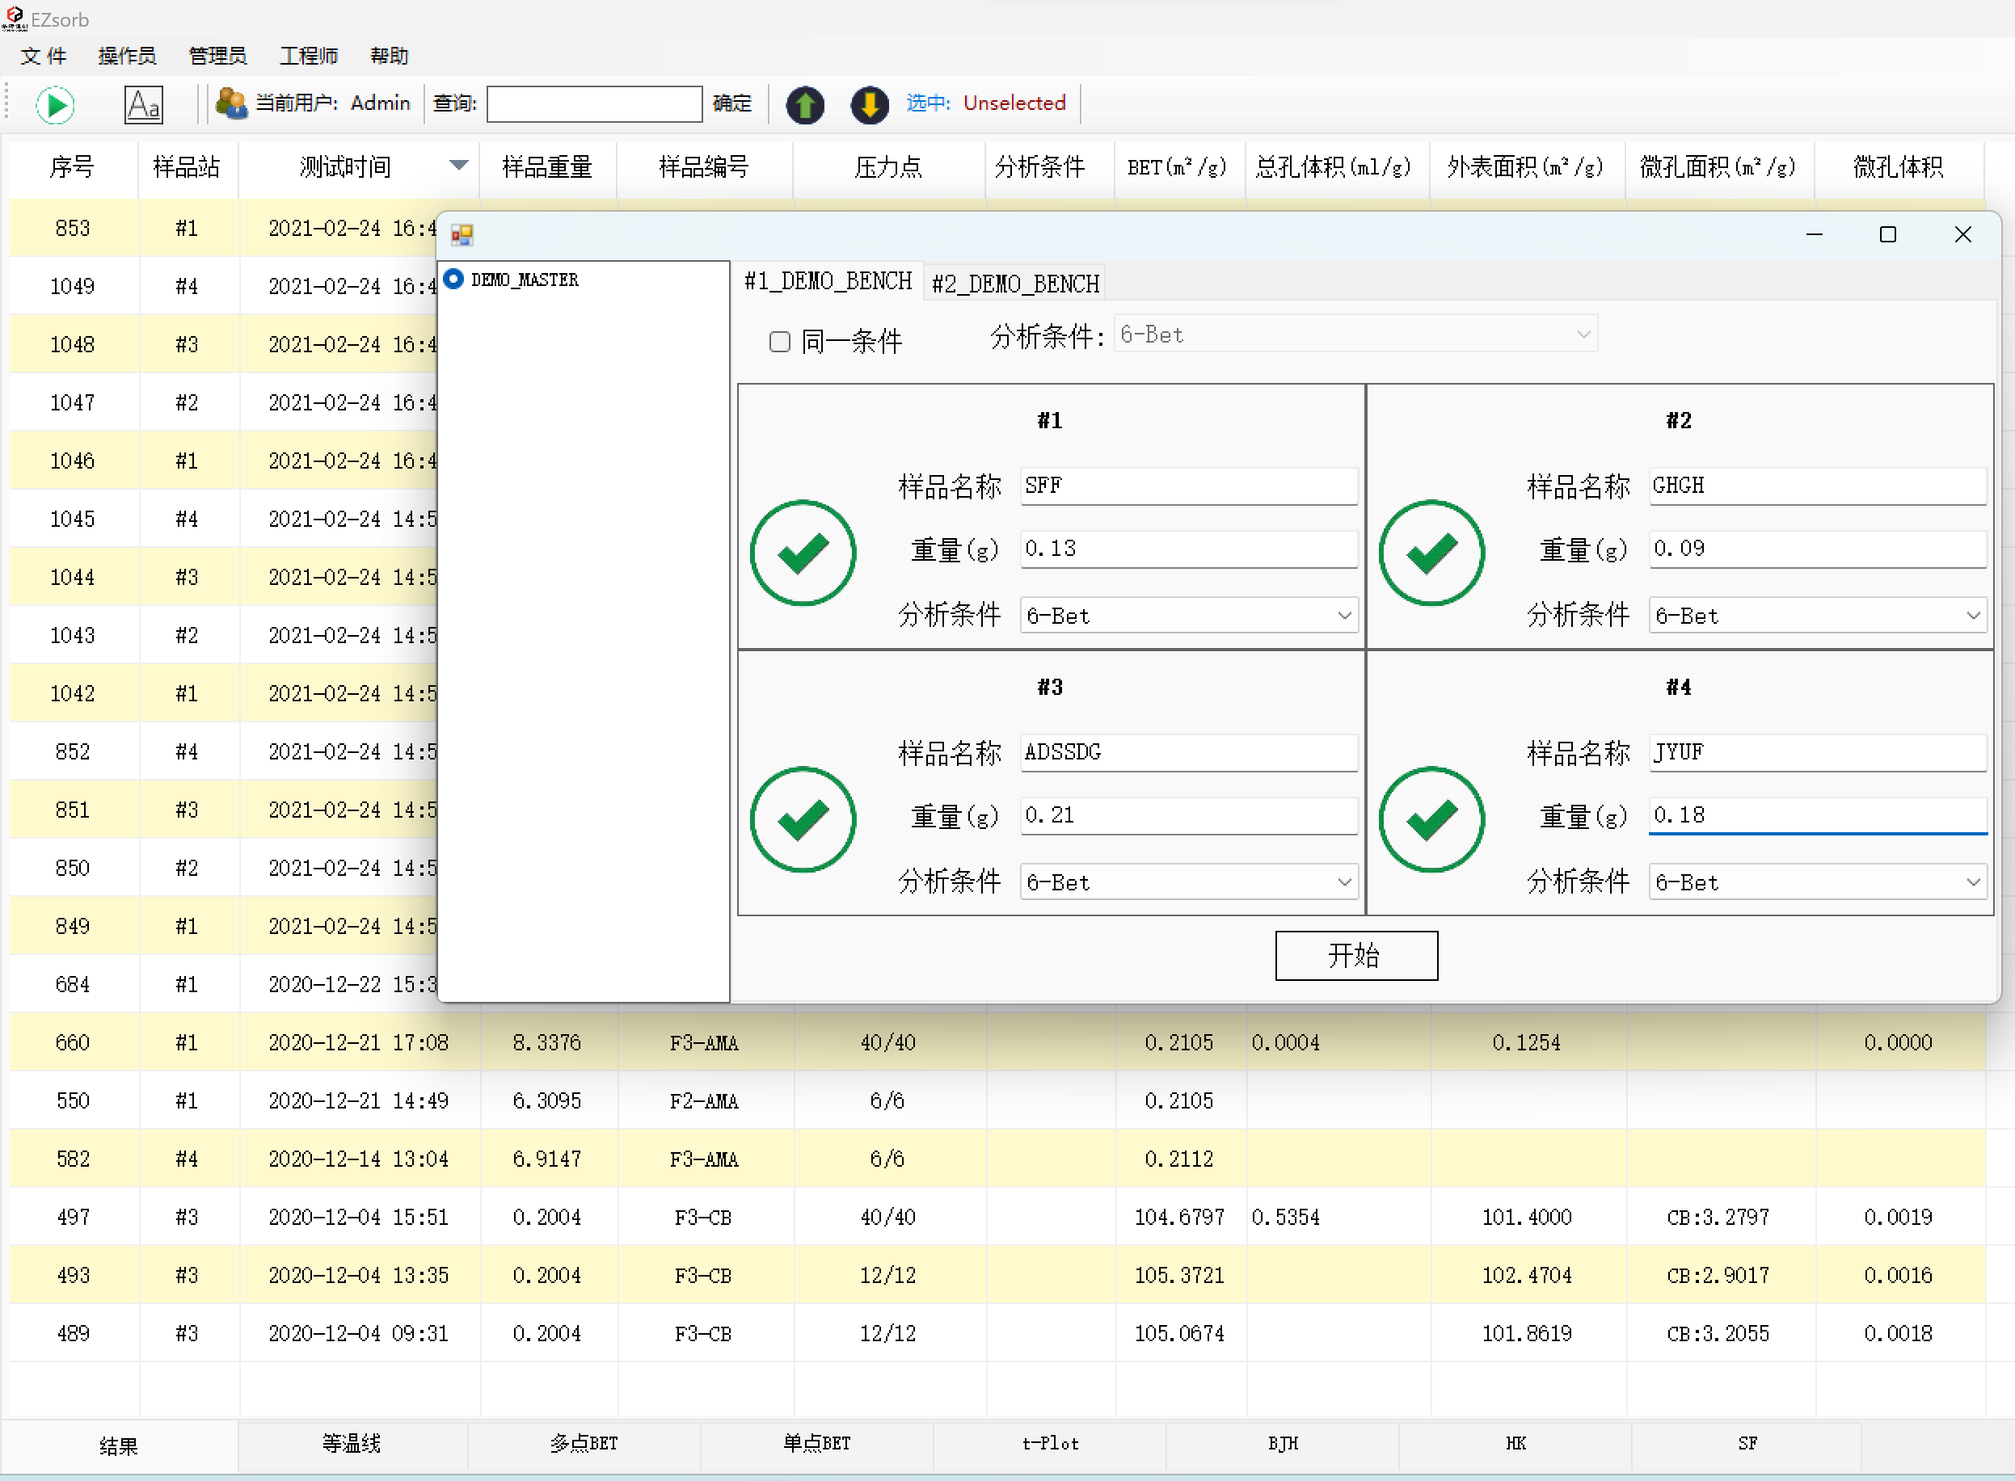Screen dimensions: 2015x1481
Task: Click the 确定 query confirm button
Action: coord(731,103)
